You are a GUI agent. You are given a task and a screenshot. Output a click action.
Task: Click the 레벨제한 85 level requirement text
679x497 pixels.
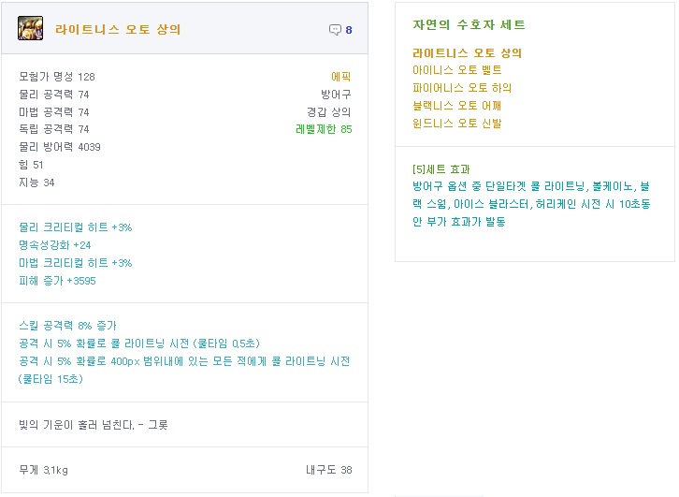(x=324, y=129)
